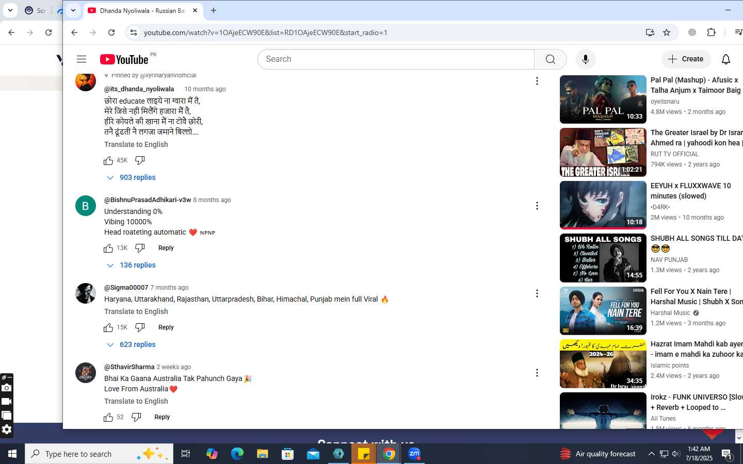View site information icon in address bar
Screen dimensions: 743x464
[133, 32]
